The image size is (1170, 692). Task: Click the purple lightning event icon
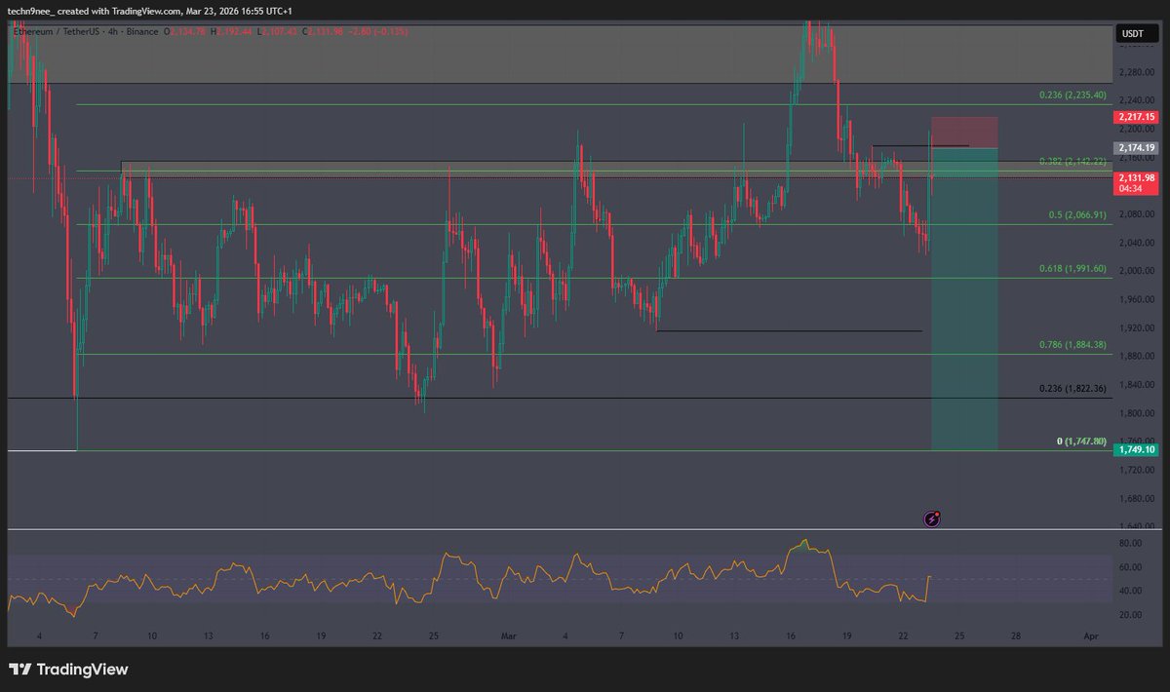932,519
